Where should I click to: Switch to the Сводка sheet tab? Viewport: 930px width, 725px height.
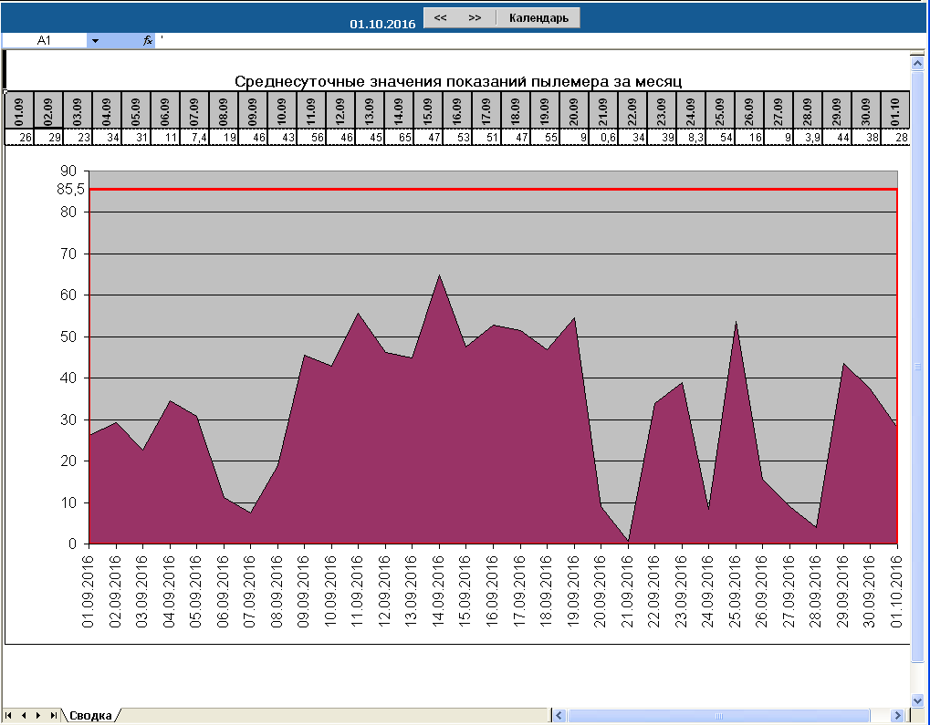pyautogui.click(x=91, y=716)
